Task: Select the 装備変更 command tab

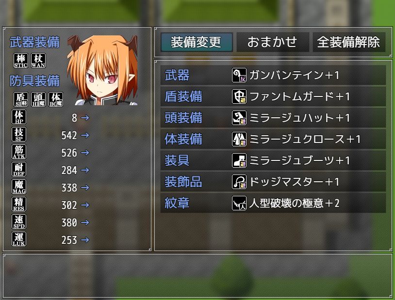Action: [197, 42]
